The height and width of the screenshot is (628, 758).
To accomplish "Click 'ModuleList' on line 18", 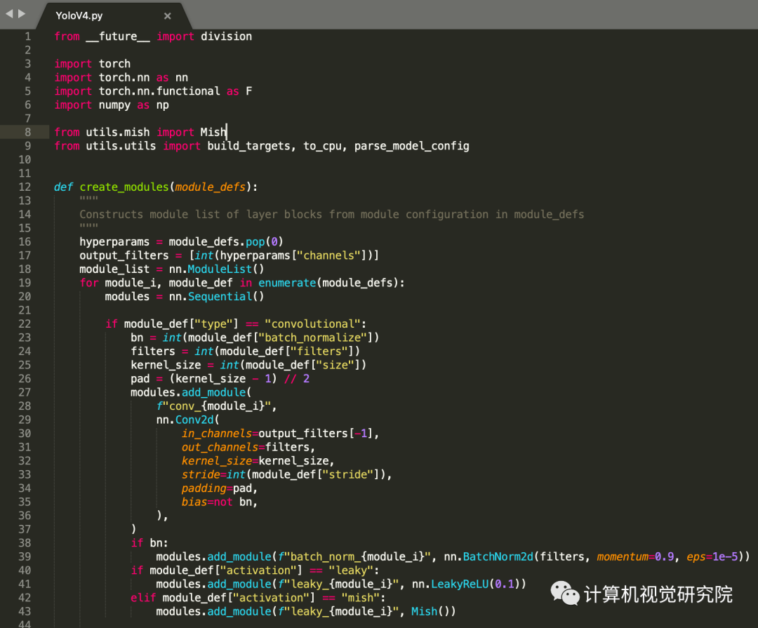I will click(x=220, y=269).
